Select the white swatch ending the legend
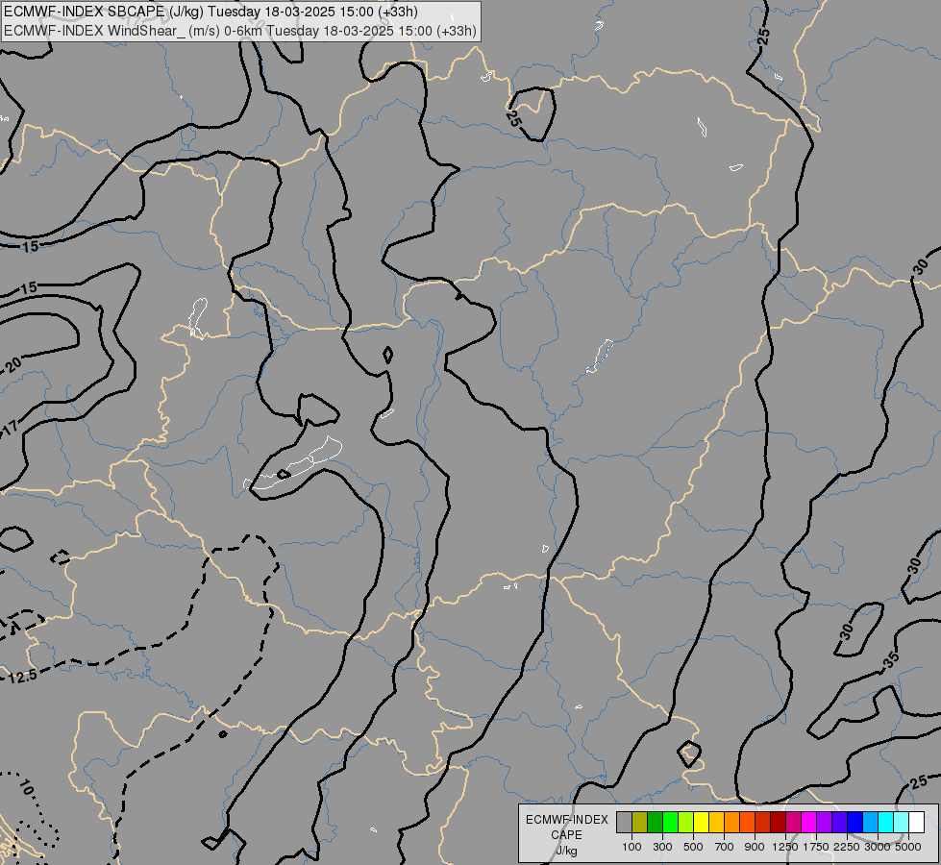The width and height of the screenshot is (941, 865). pos(917,822)
